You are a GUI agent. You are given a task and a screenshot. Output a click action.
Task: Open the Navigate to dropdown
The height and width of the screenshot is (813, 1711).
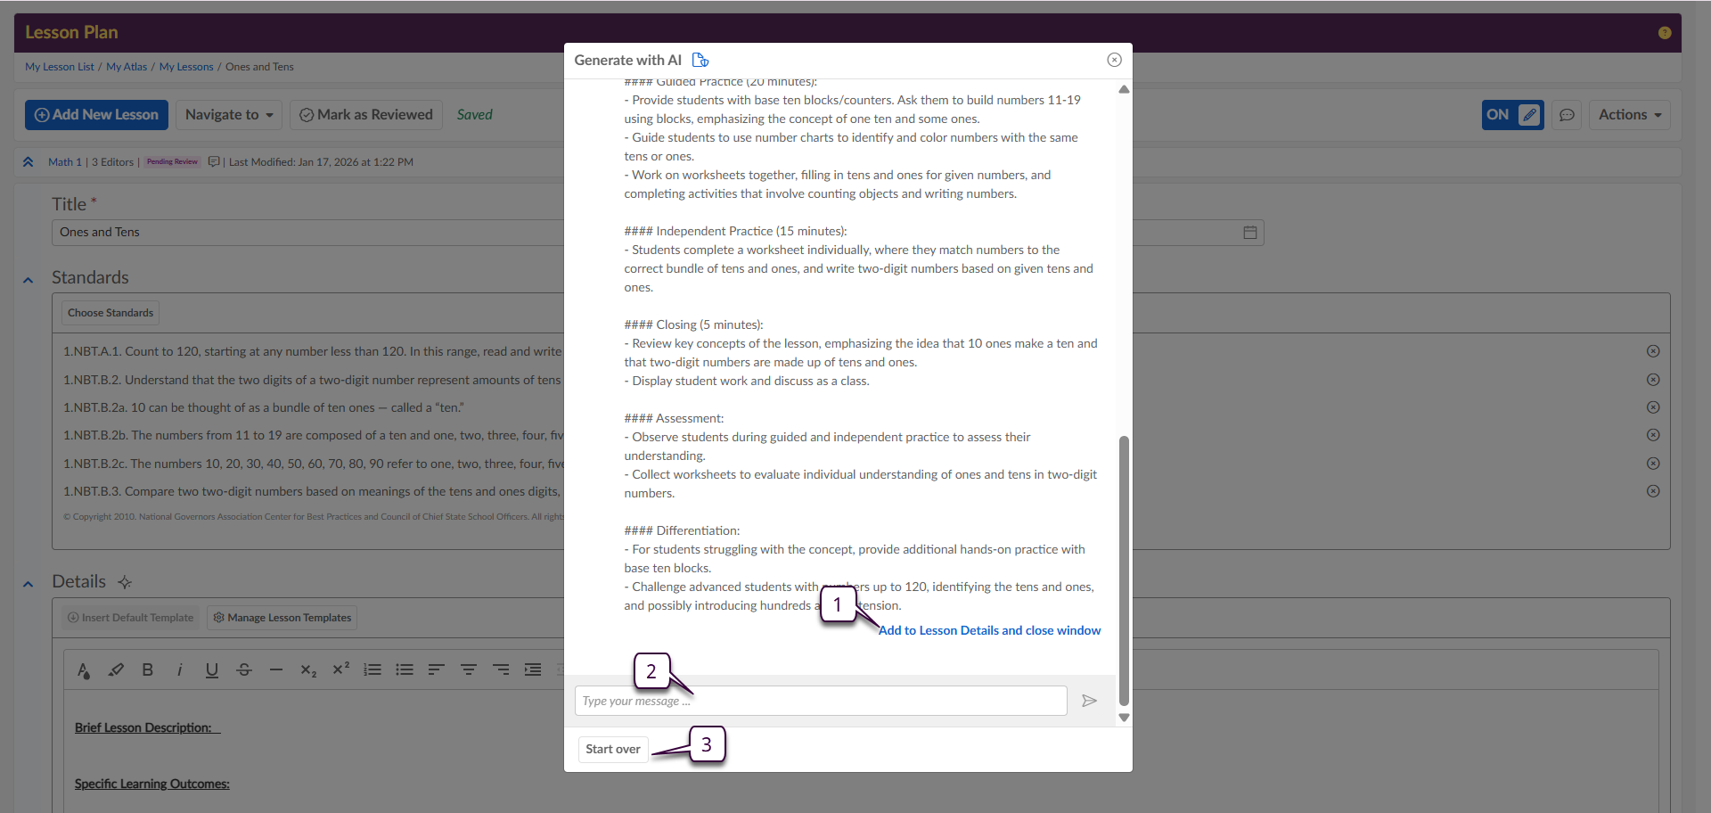229,115
